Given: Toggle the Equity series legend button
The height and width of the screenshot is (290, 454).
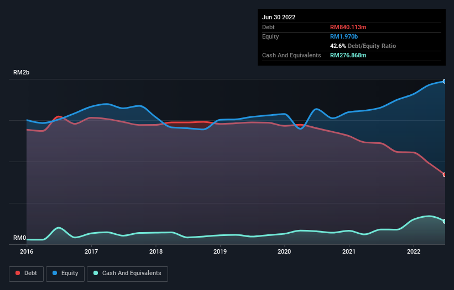Looking at the screenshot, I should pyautogui.click(x=65, y=273).
